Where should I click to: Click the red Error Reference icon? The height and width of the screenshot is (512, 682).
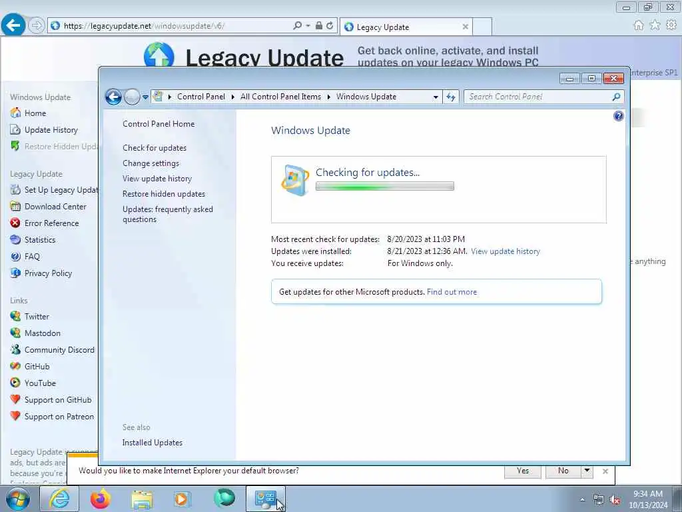[x=15, y=223]
